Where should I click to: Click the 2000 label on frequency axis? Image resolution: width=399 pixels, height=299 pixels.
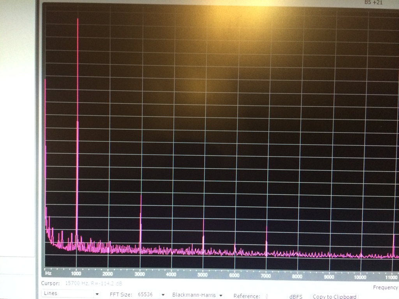pyautogui.click(x=108, y=274)
